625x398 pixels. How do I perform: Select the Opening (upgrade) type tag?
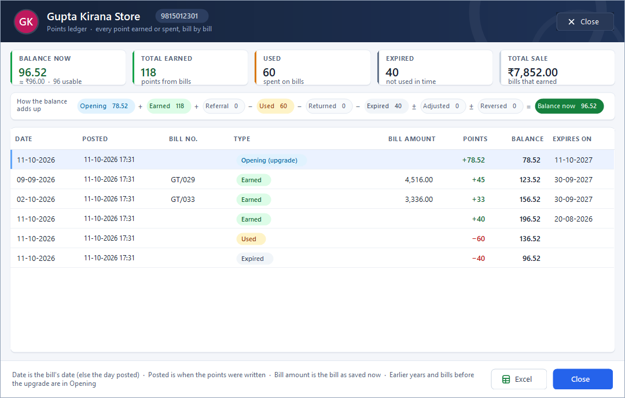point(271,160)
